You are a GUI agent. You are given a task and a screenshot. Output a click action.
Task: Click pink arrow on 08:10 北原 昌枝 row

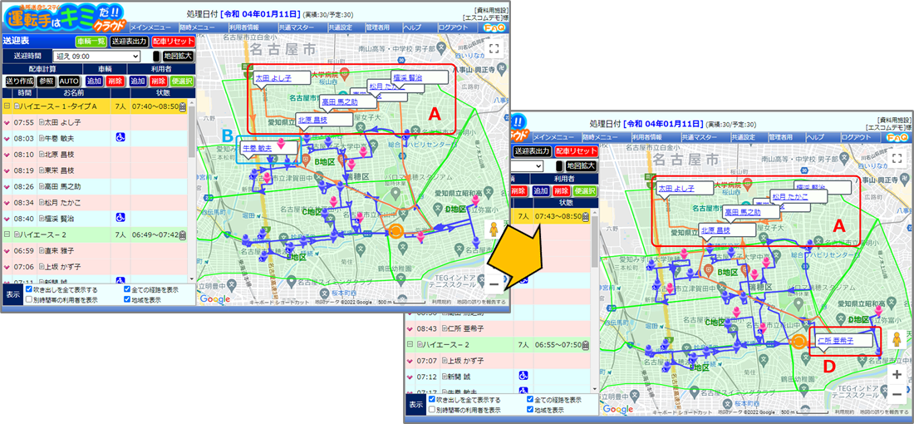click(7, 155)
